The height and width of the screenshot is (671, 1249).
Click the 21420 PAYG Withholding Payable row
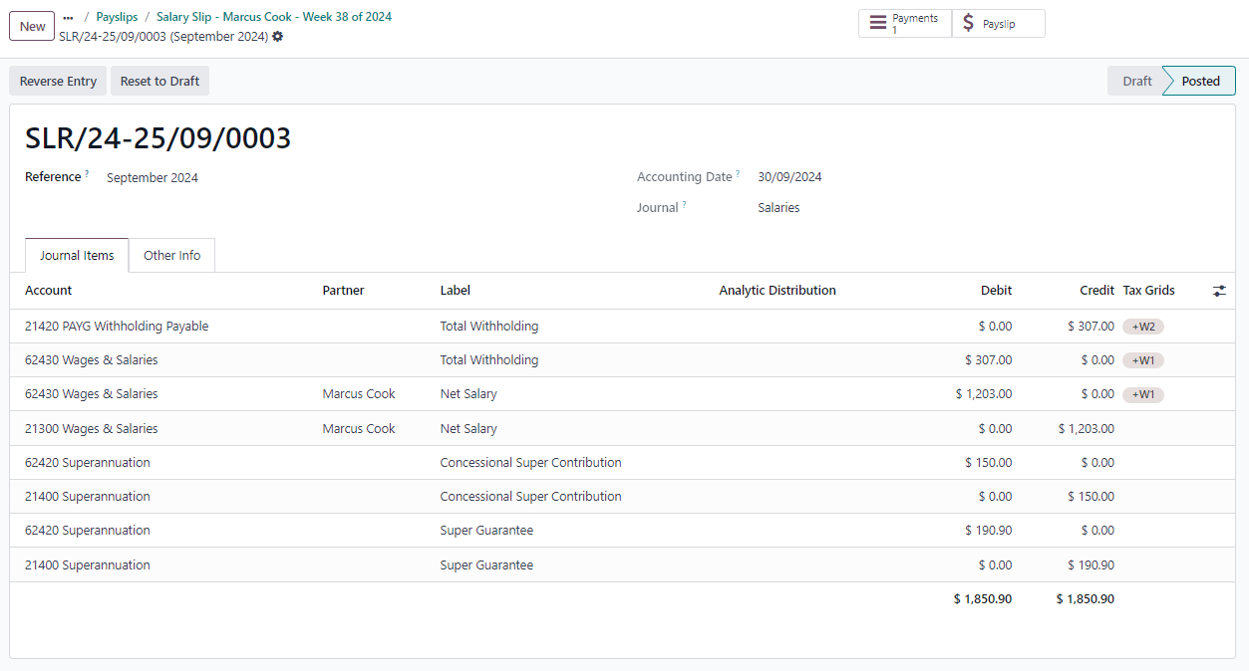click(x=117, y=327)
